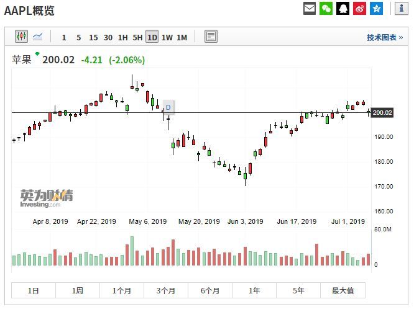Screen dimensions: 414x312
Task: Choose the 5H interval
Action: [137, 37]
